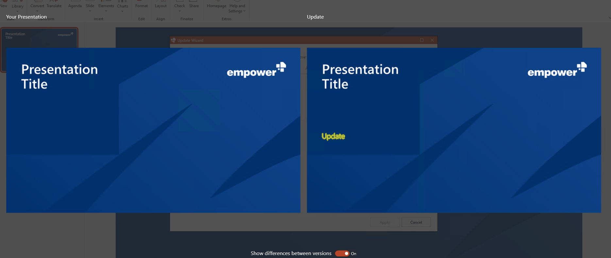The image size is (611, 258).
Task: Open the Slide dropdown in Insert group
Action: coord(90,7)
